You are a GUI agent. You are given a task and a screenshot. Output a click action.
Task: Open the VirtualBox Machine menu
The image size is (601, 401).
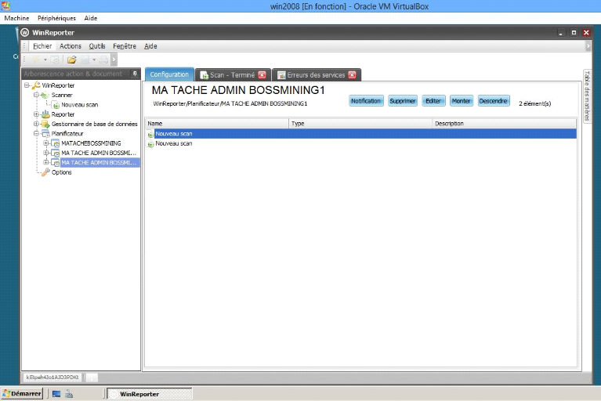pyautogui.click(x=17, y=18)
